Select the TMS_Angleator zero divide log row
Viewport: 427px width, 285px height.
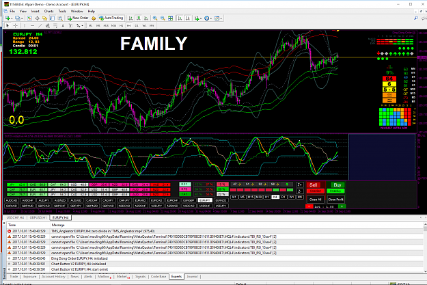215,231
